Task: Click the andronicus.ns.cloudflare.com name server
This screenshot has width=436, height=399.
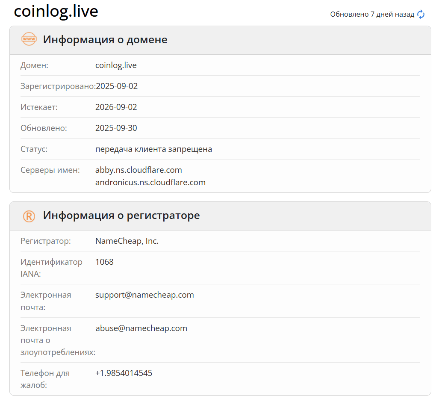Action: point(150,182)
